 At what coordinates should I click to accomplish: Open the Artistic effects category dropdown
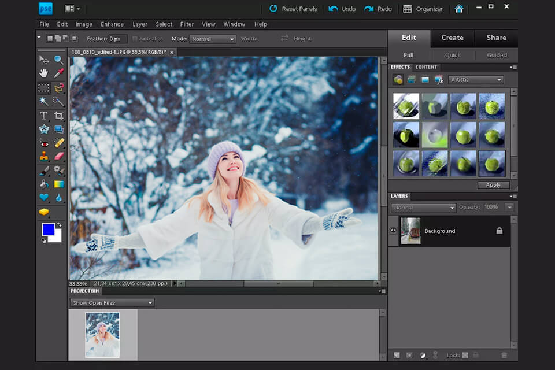click(x=475, y=80)
